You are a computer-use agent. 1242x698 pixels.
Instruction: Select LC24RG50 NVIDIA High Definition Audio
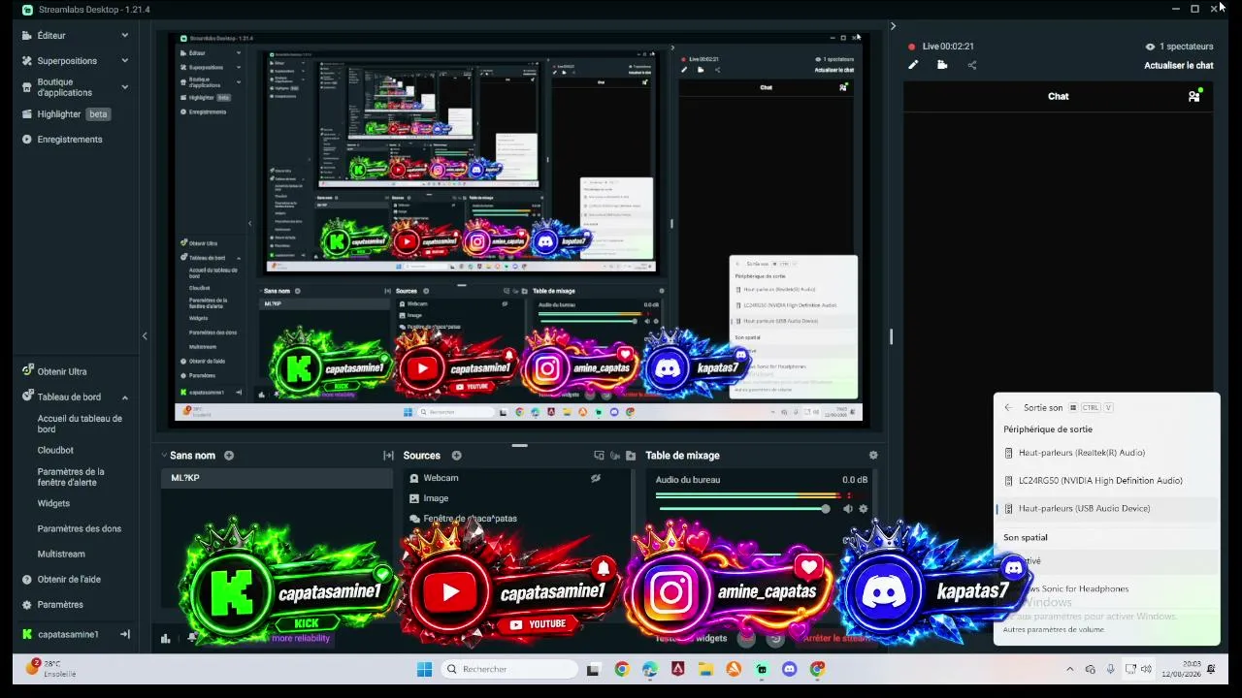1106,481
